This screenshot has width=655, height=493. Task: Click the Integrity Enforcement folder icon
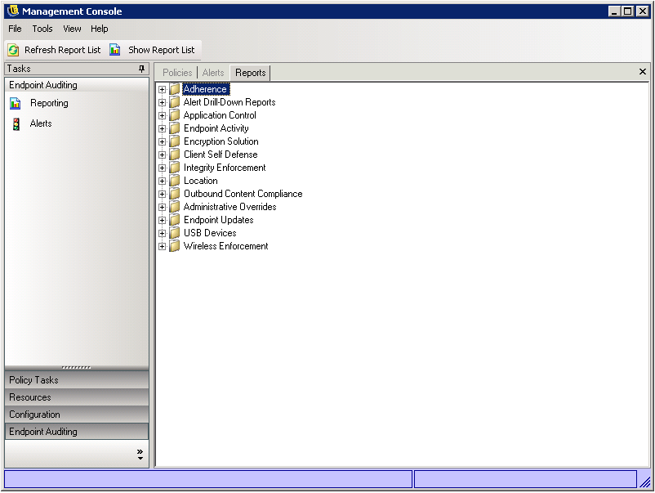point(175,168)
